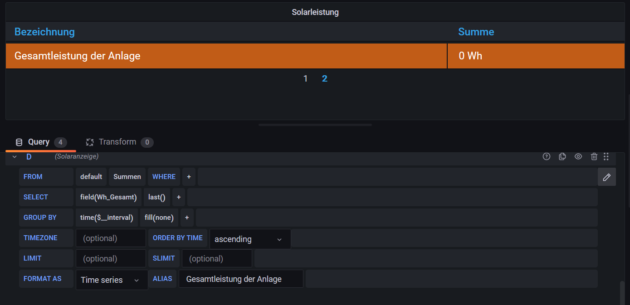Add a GROUP BY clause with plus button
The width and height of the screenshot is (630, 305).
187,218
